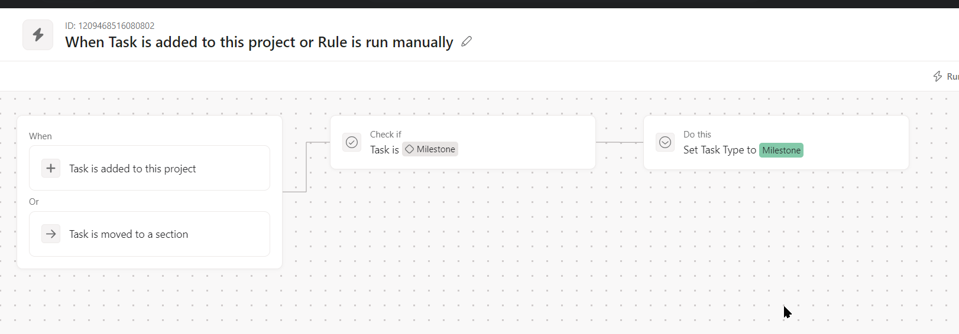Viewport: 959px width, 334px height.
Task: Click the lightning bolt rule icon
Action: (38, 35)
